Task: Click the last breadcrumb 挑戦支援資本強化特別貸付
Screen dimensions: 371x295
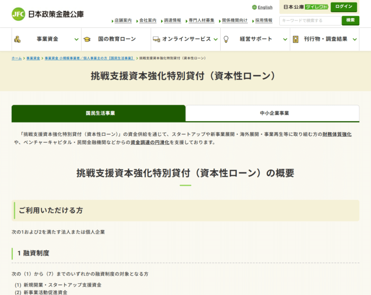Action: [172, 58]
